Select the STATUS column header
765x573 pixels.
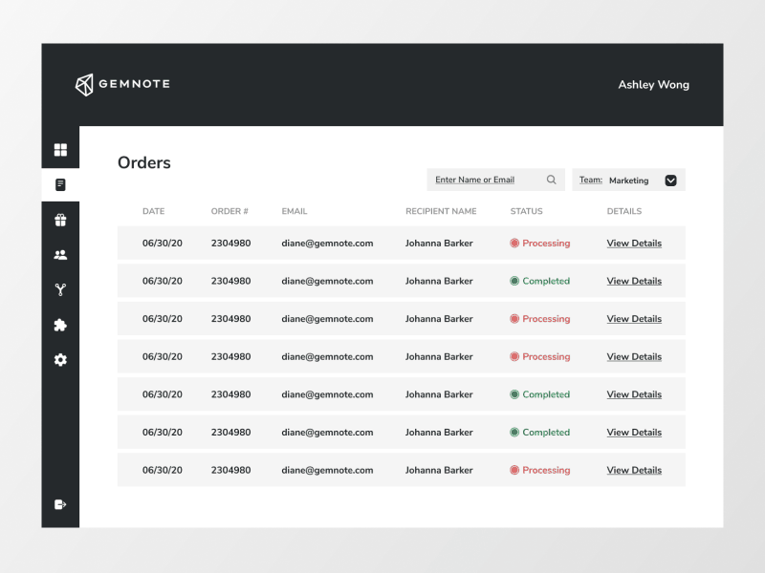[x=526, y=211]
